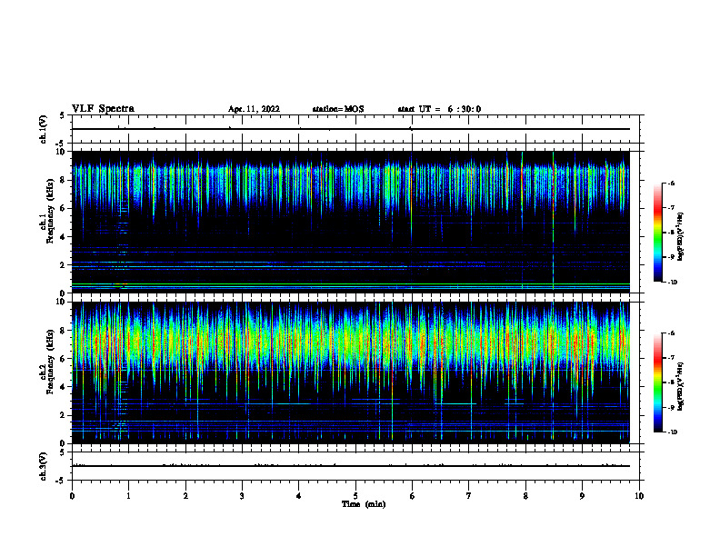This screenshot has height=556, width=720.
Task: Click time-axis tick label "3"
Action: pyautogui.click(x=242, y=496)
